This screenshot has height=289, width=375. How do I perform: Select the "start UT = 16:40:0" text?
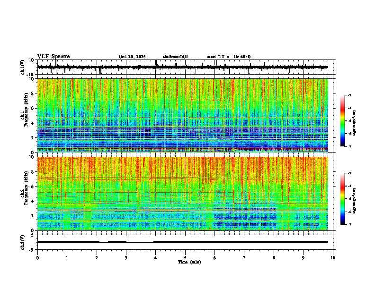229,57
